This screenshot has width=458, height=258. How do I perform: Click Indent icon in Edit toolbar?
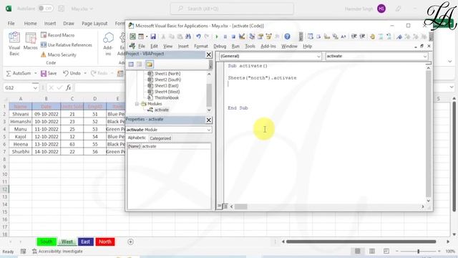tap(354, 37)
